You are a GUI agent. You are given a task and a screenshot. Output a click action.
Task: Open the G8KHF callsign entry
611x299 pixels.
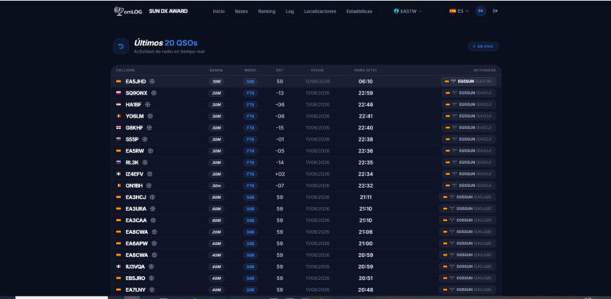pos(134,128)
